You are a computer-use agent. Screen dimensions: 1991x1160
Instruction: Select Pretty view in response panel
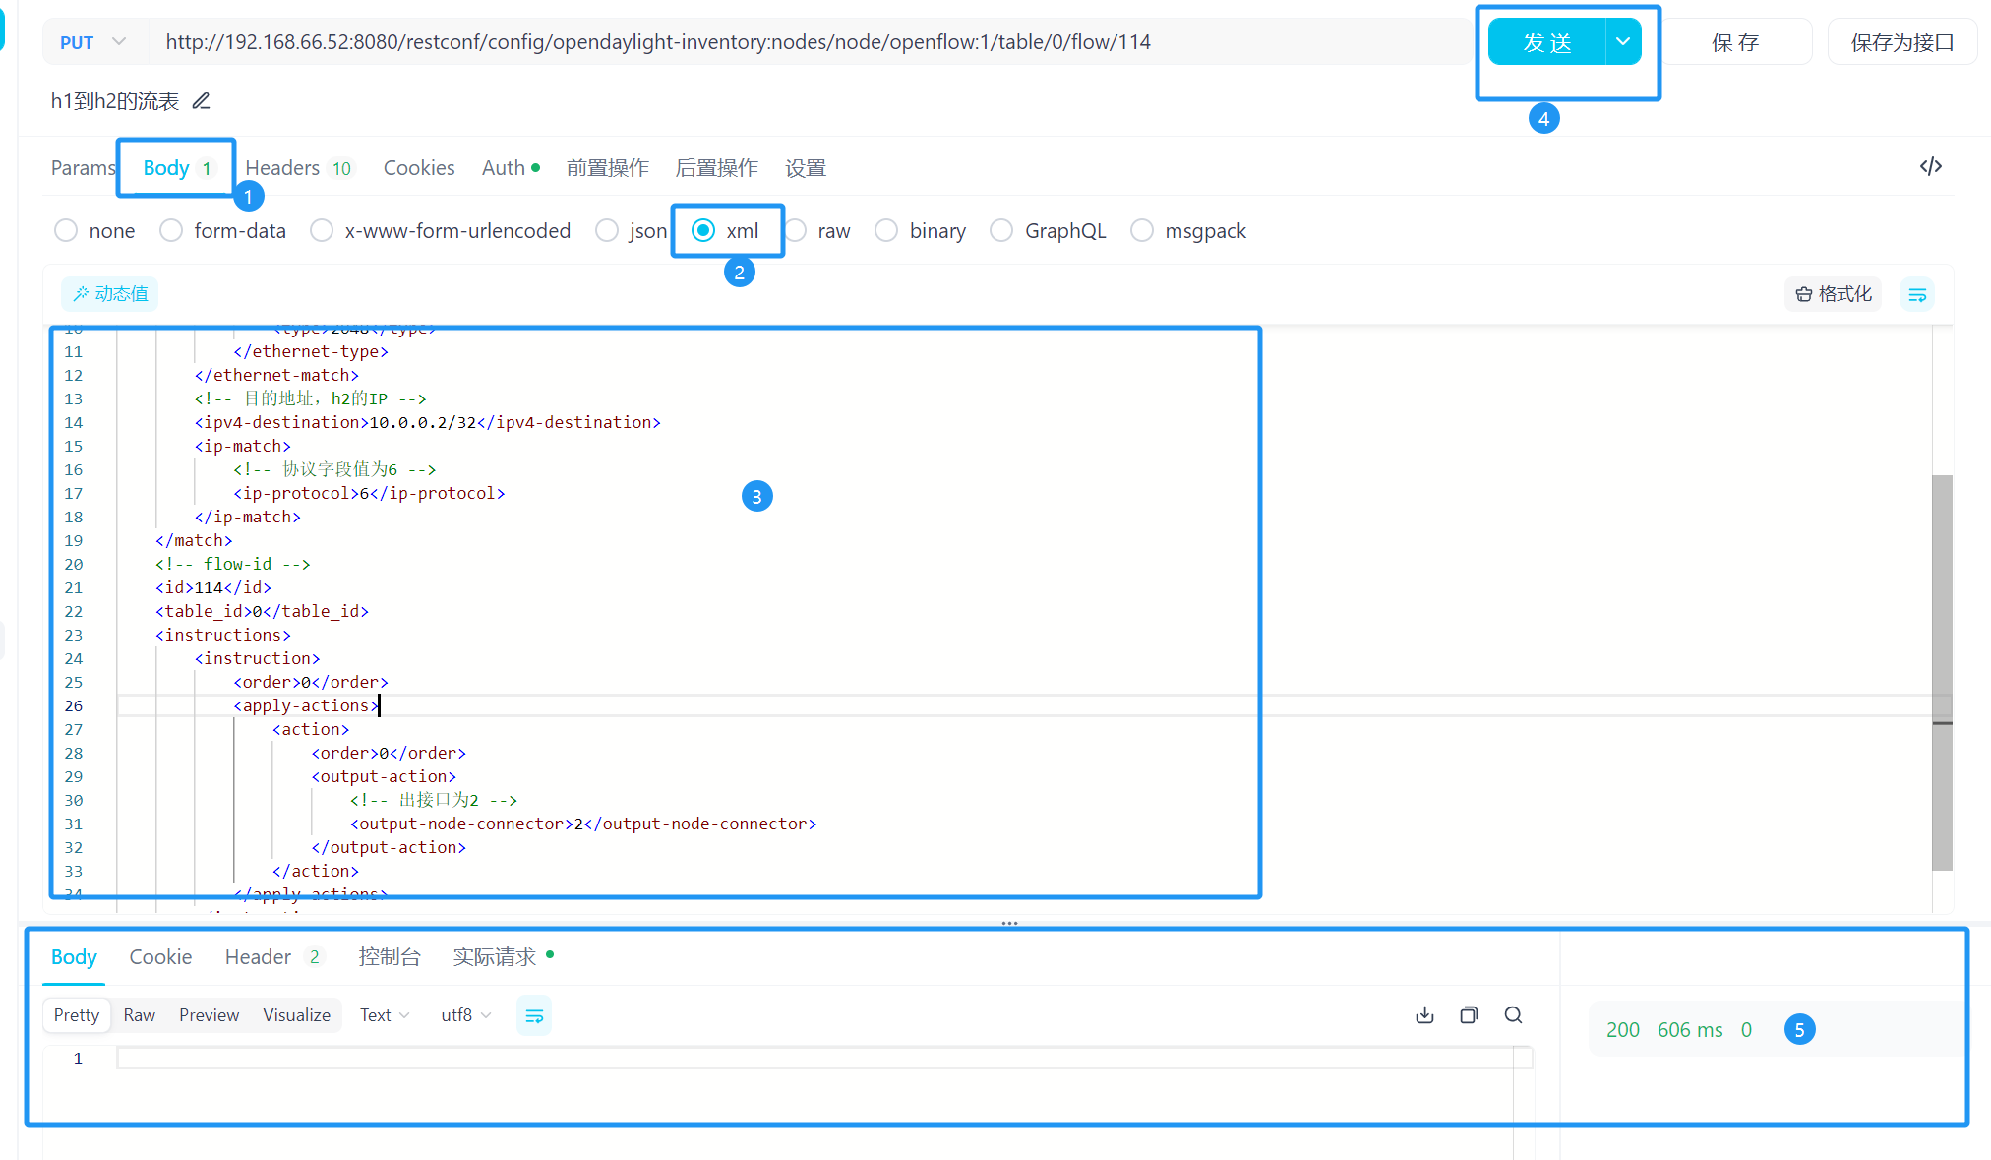[76, 1015]
